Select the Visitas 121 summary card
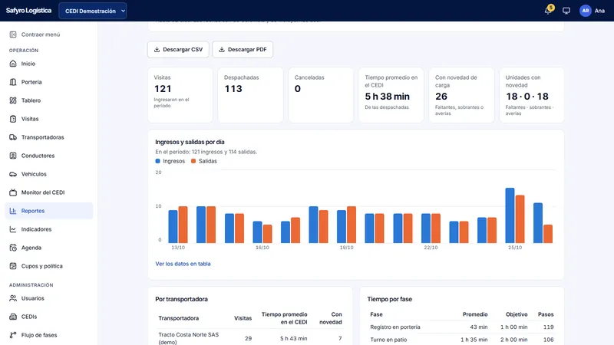Screen dimensions: 614x345 (x=180, y=94)
